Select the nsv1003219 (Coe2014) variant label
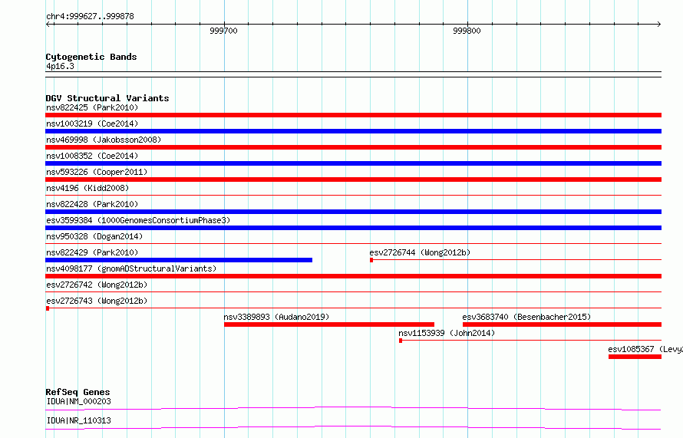Image resolution: width=683 pixels, height=438 pixels. pyautogui.click(x=92, y=123)
